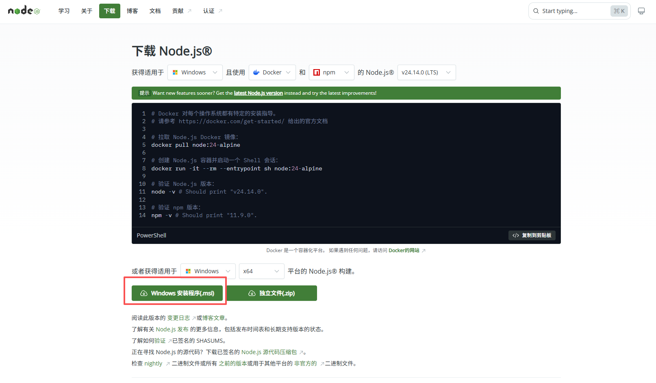Open the Docker的网站 link
The height and width of the screenshot is (383, 656).
pos(404,250)
